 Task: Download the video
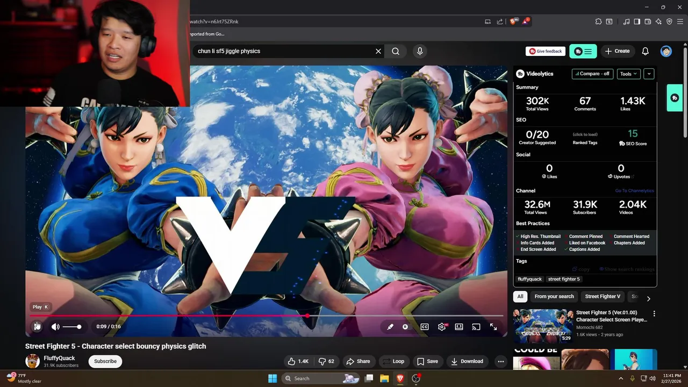pyautogui.click(x=467, y=361)
